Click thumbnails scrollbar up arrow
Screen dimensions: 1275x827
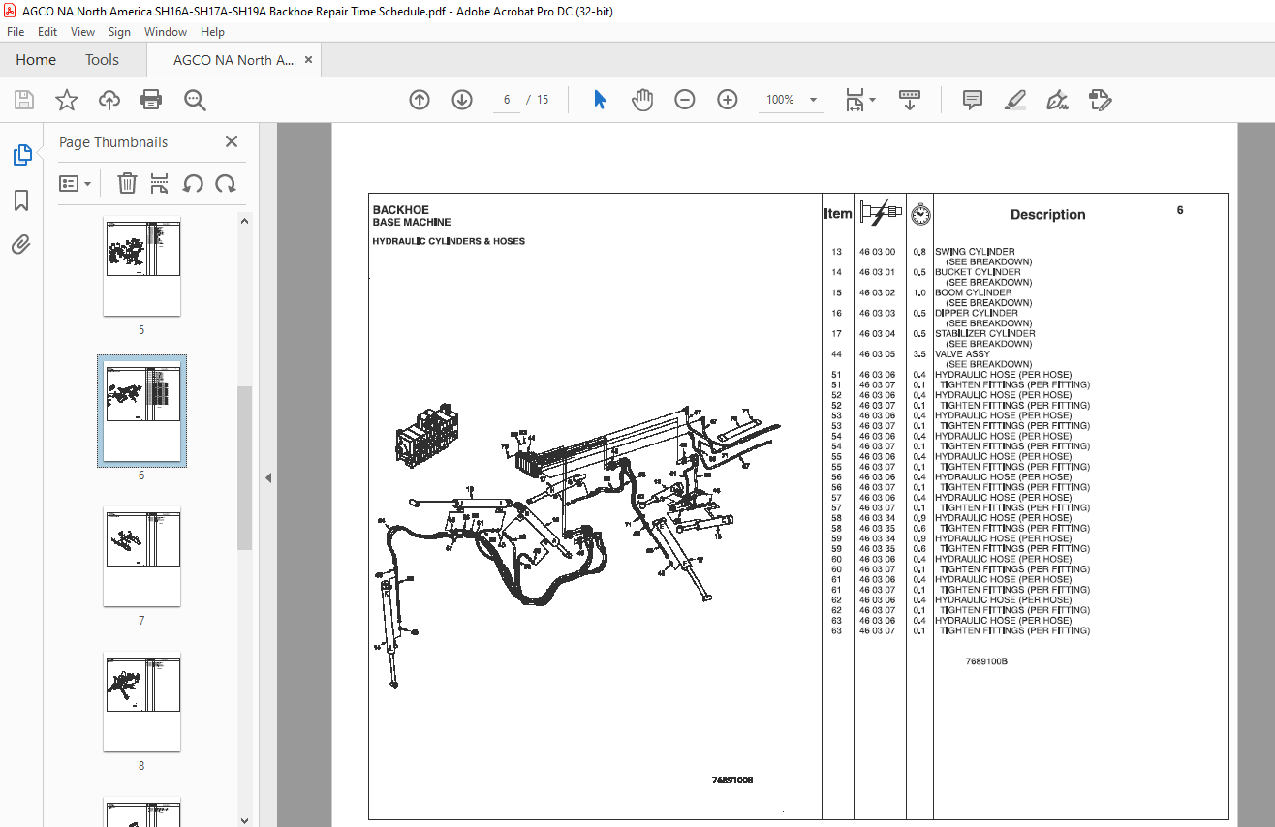click(x=244, y=221)
